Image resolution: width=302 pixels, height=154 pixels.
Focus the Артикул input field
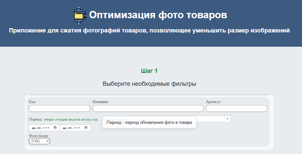[x=237, y=108]
